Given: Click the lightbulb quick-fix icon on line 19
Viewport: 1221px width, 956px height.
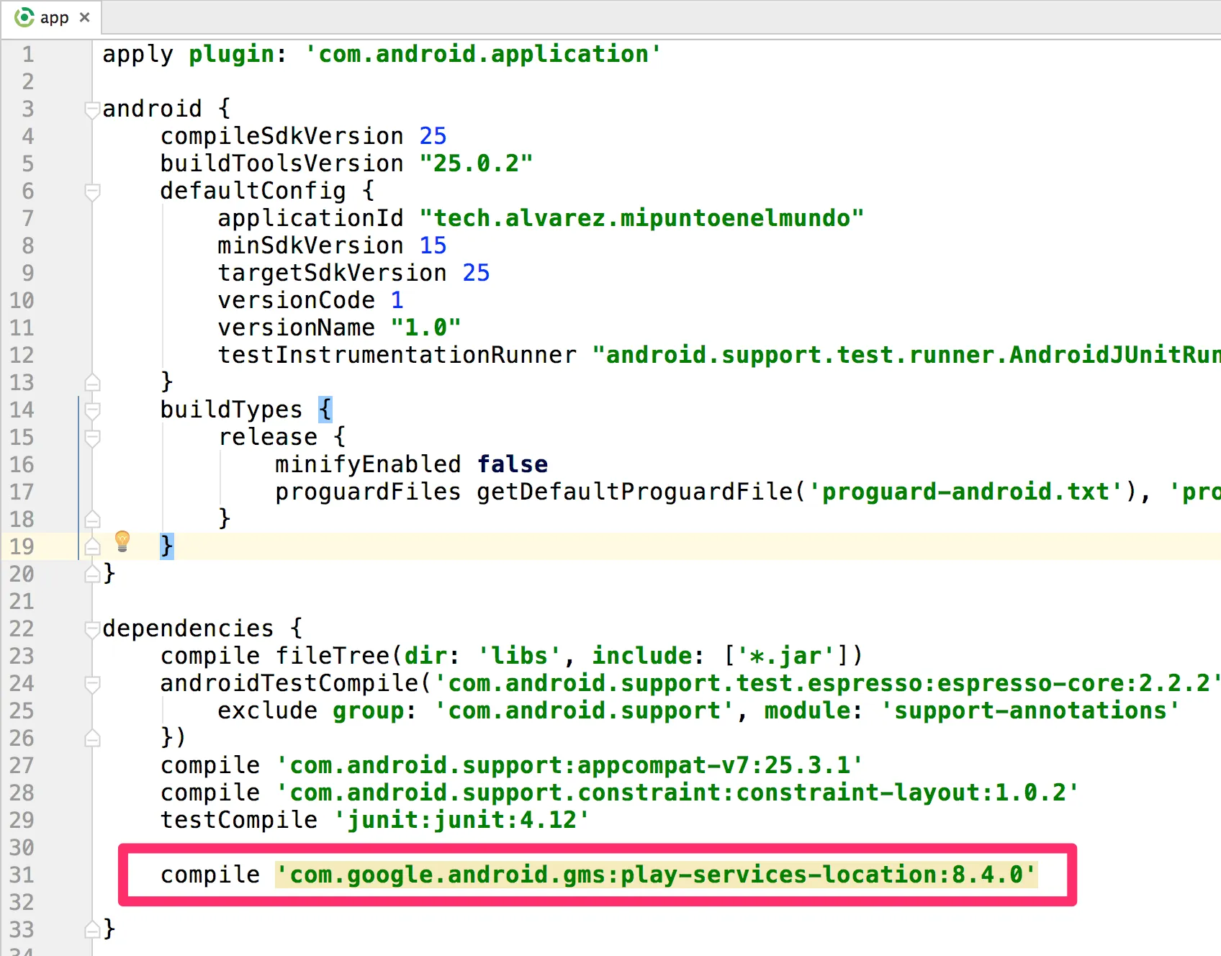Looking at the screenshot, I should pyautogui.click(x=122, y=541).
